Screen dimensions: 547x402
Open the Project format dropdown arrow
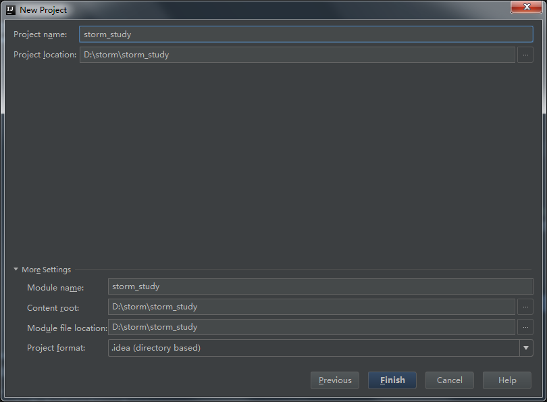pos(526,348)
